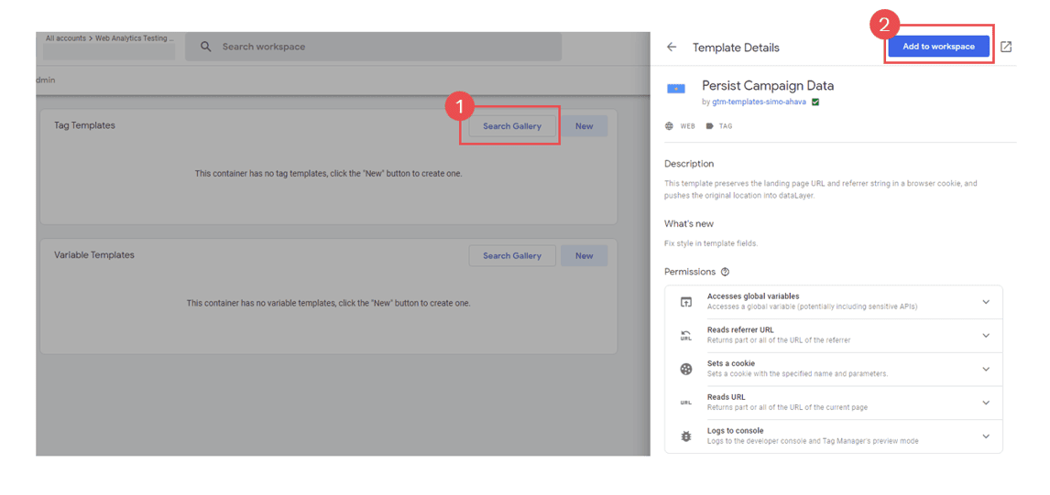Click the Search workspace input field
The height and width of the screenshot is (495, 1050).
[385, 47]
